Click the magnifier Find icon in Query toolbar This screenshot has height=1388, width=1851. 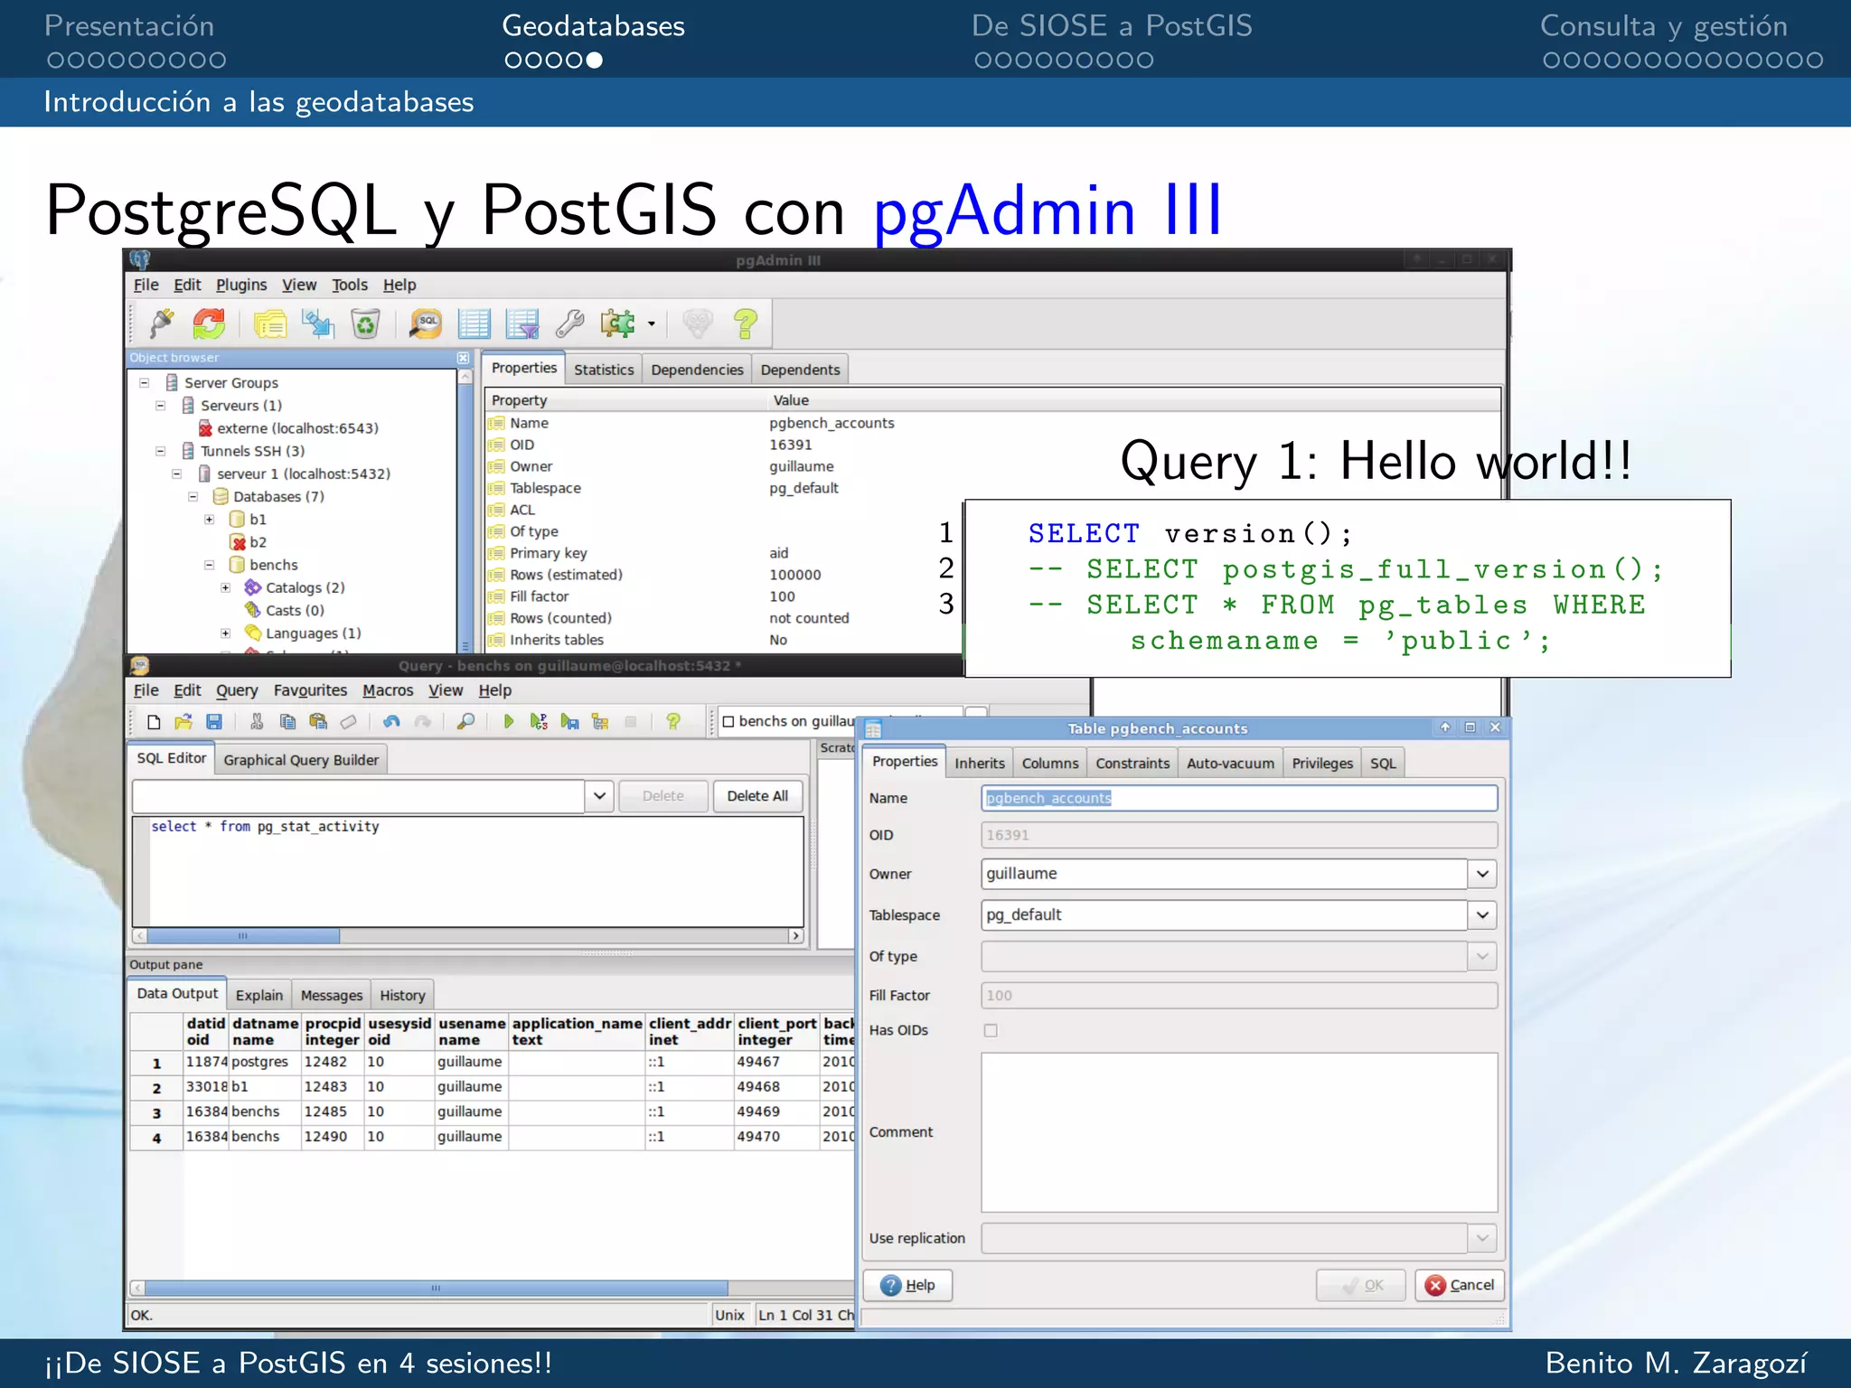click(465, 721)
